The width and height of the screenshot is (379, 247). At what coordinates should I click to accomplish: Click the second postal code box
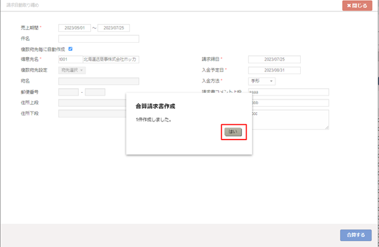(95, 92)
